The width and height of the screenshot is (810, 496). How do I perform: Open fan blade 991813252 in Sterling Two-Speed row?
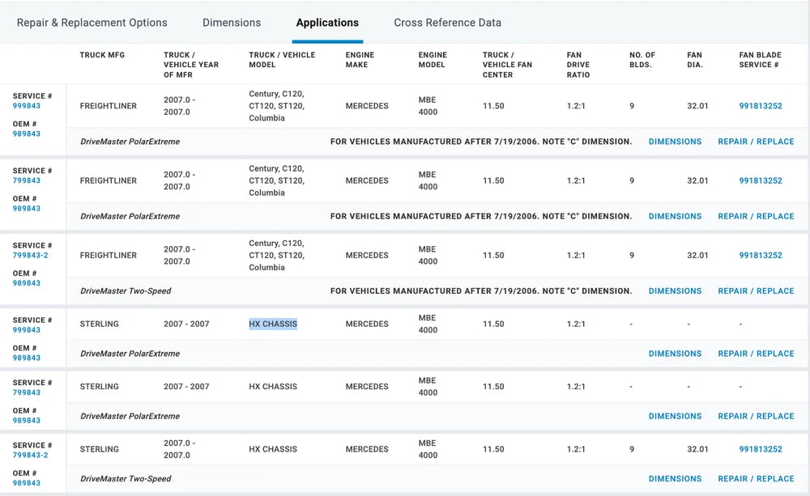click(x=760, y=449)
